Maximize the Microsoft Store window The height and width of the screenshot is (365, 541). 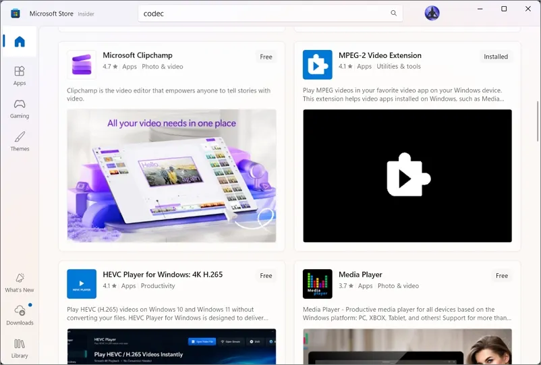point(504,9)
